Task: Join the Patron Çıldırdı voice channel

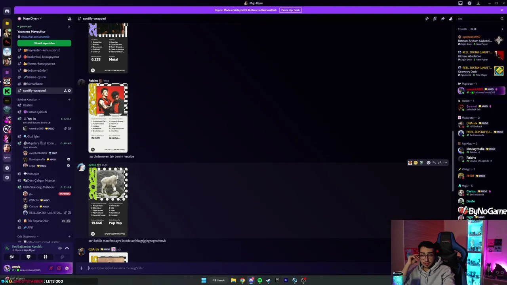Action: (44, 112)
